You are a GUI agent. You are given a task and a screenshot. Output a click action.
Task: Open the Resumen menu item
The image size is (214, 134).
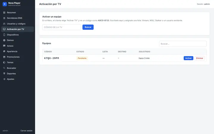[x=18, y=13]
